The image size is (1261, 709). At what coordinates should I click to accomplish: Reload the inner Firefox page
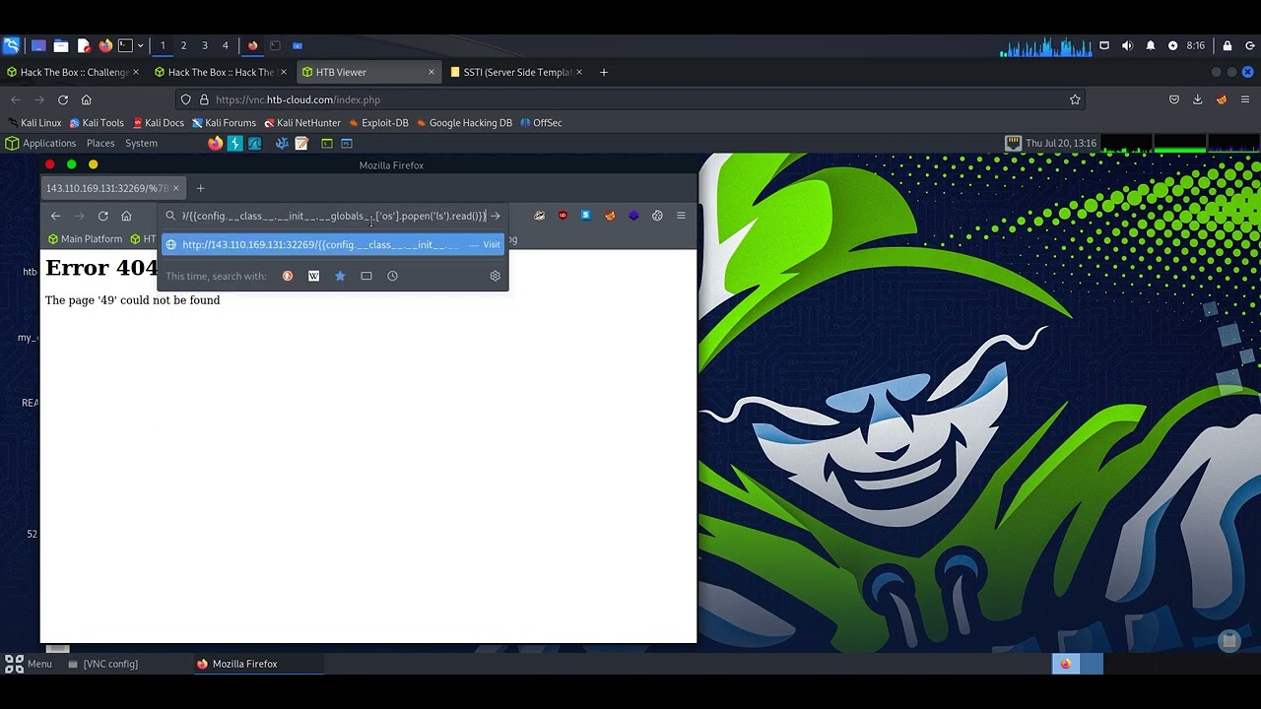click(102, 216)
